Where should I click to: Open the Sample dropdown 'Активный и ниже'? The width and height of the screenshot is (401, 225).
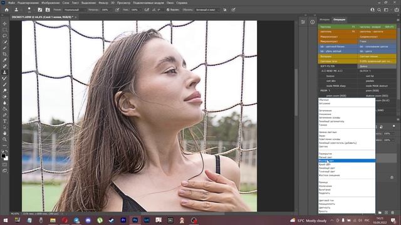coord(207,10)
